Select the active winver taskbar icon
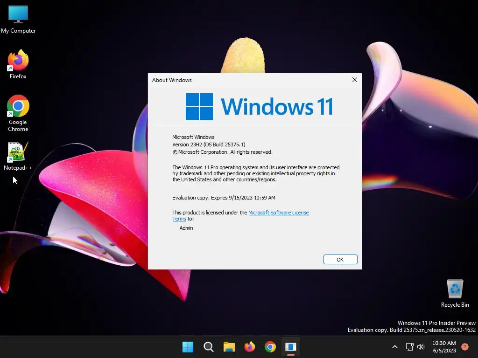The width and height of the screenshot is (478, 358). point(290,347)
